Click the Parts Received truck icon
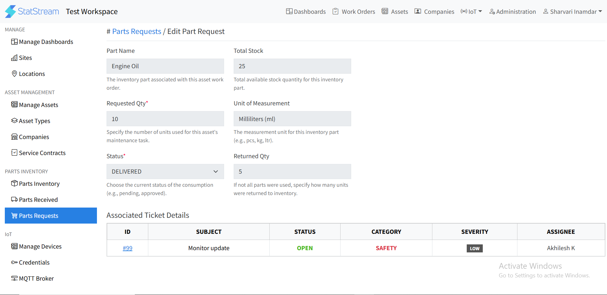The image size is (607, 295). click(x=14, y=200)
